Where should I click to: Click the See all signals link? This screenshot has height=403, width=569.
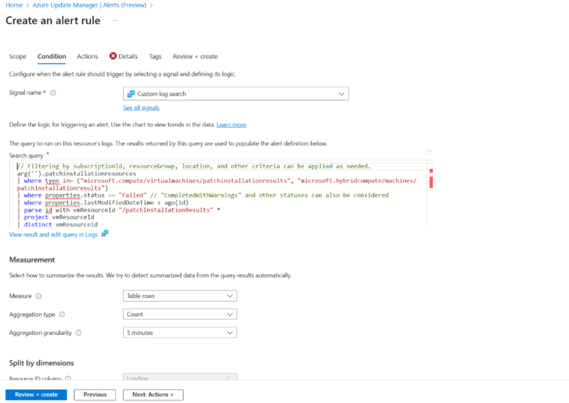coord(141,107)
